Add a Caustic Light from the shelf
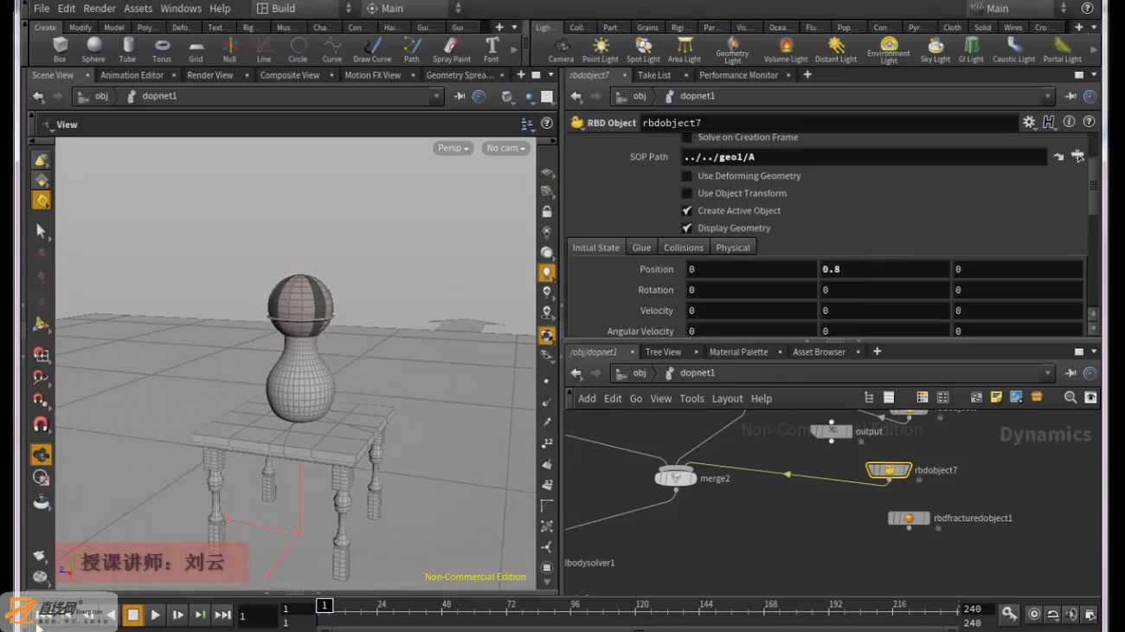Viewport: 1125px width, 632px height. pos(1014,49)
